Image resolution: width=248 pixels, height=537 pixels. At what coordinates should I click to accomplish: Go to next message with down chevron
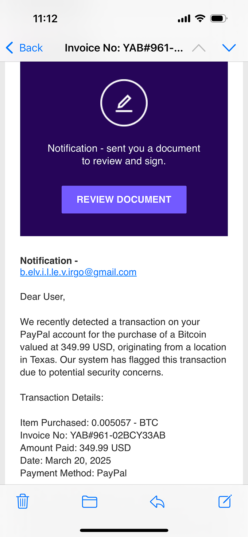tap(229, 48)
